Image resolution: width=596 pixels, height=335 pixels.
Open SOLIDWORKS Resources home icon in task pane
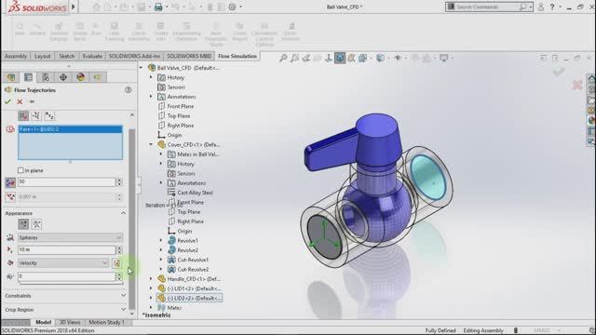[x=591, y=79]
